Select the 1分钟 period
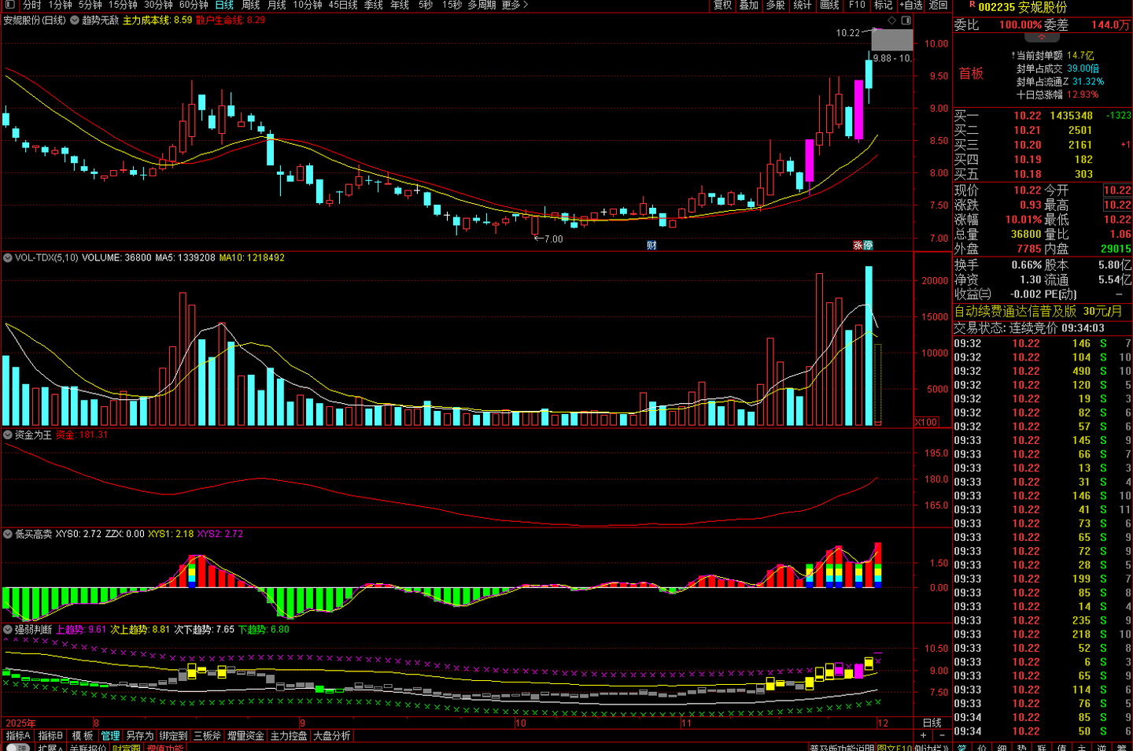 61,5
